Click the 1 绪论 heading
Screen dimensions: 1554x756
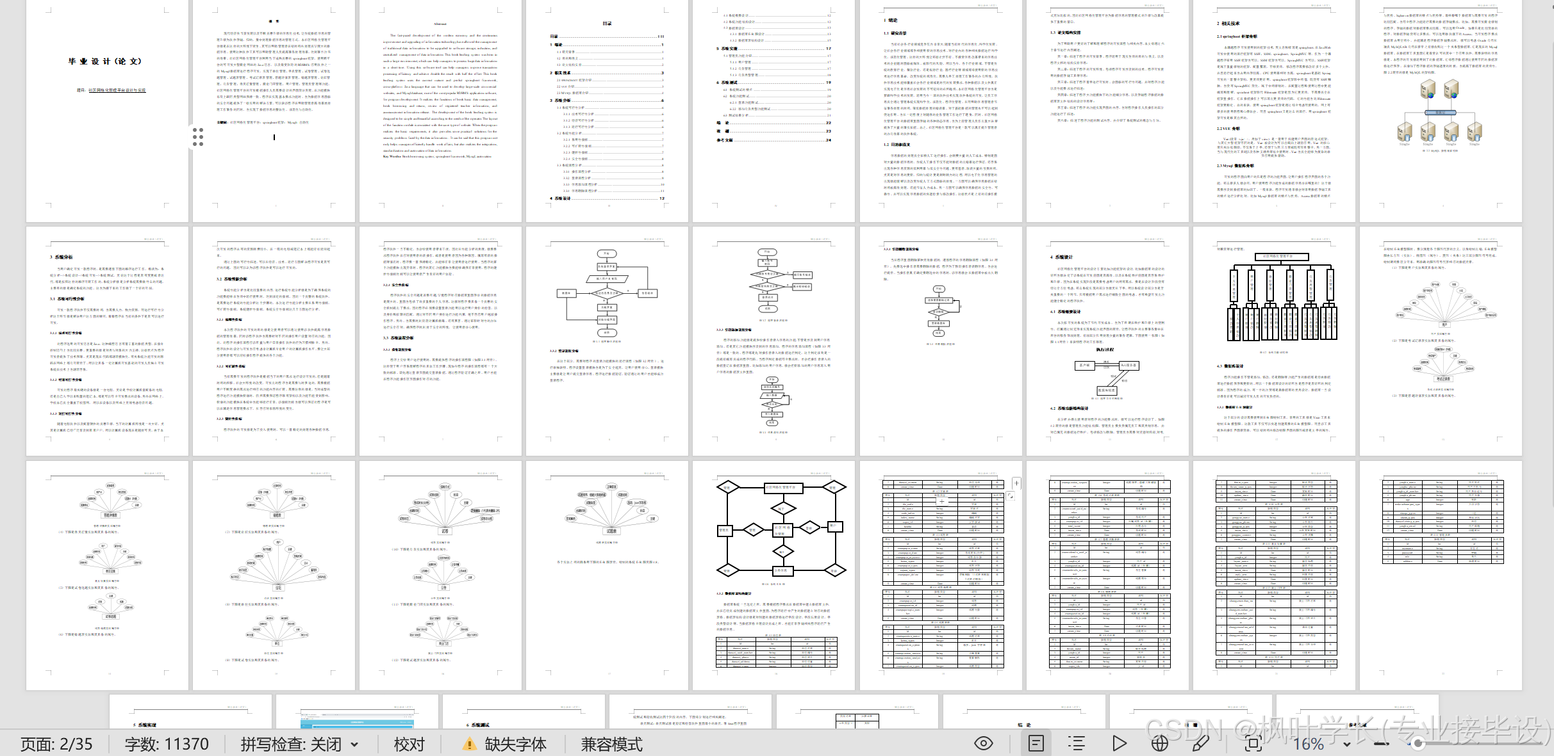(891, 20)
